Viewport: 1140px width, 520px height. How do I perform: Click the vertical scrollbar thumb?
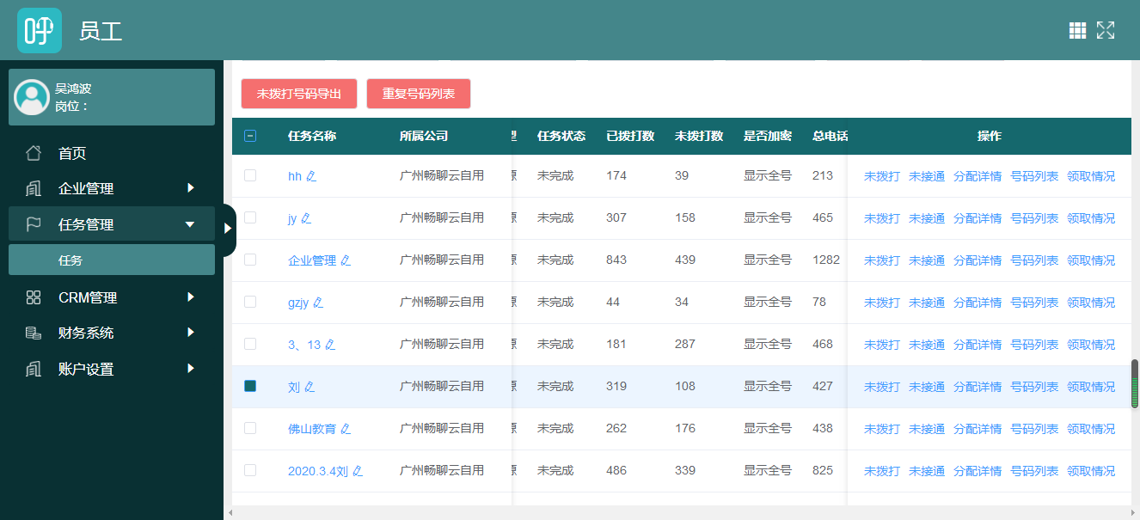[x=1135, y=383]
